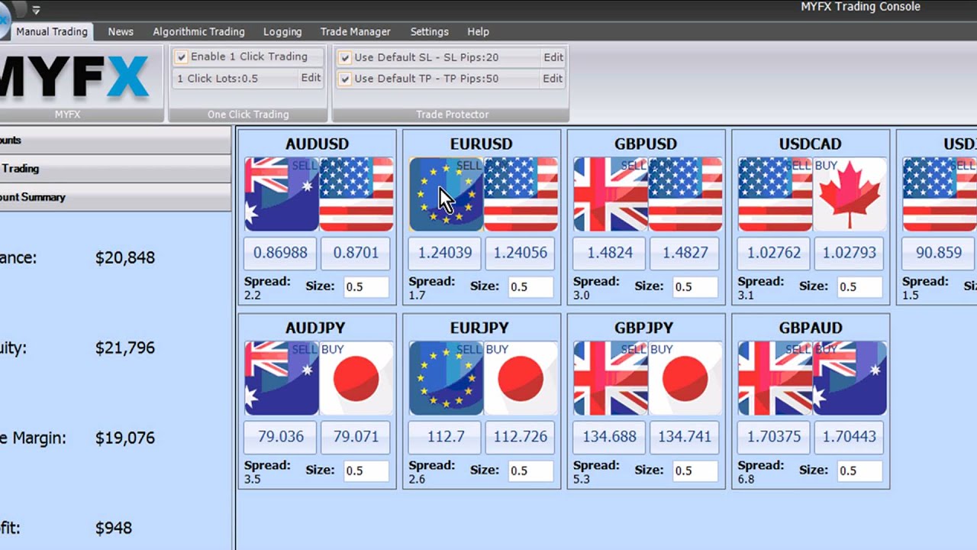977x550 pixels.
Task: Click GBPAUD sell flag (UK)
Action: [x=775, y=378]
